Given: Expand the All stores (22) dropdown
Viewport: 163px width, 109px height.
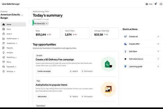Looking at the screenshot, I should point(41,23).
